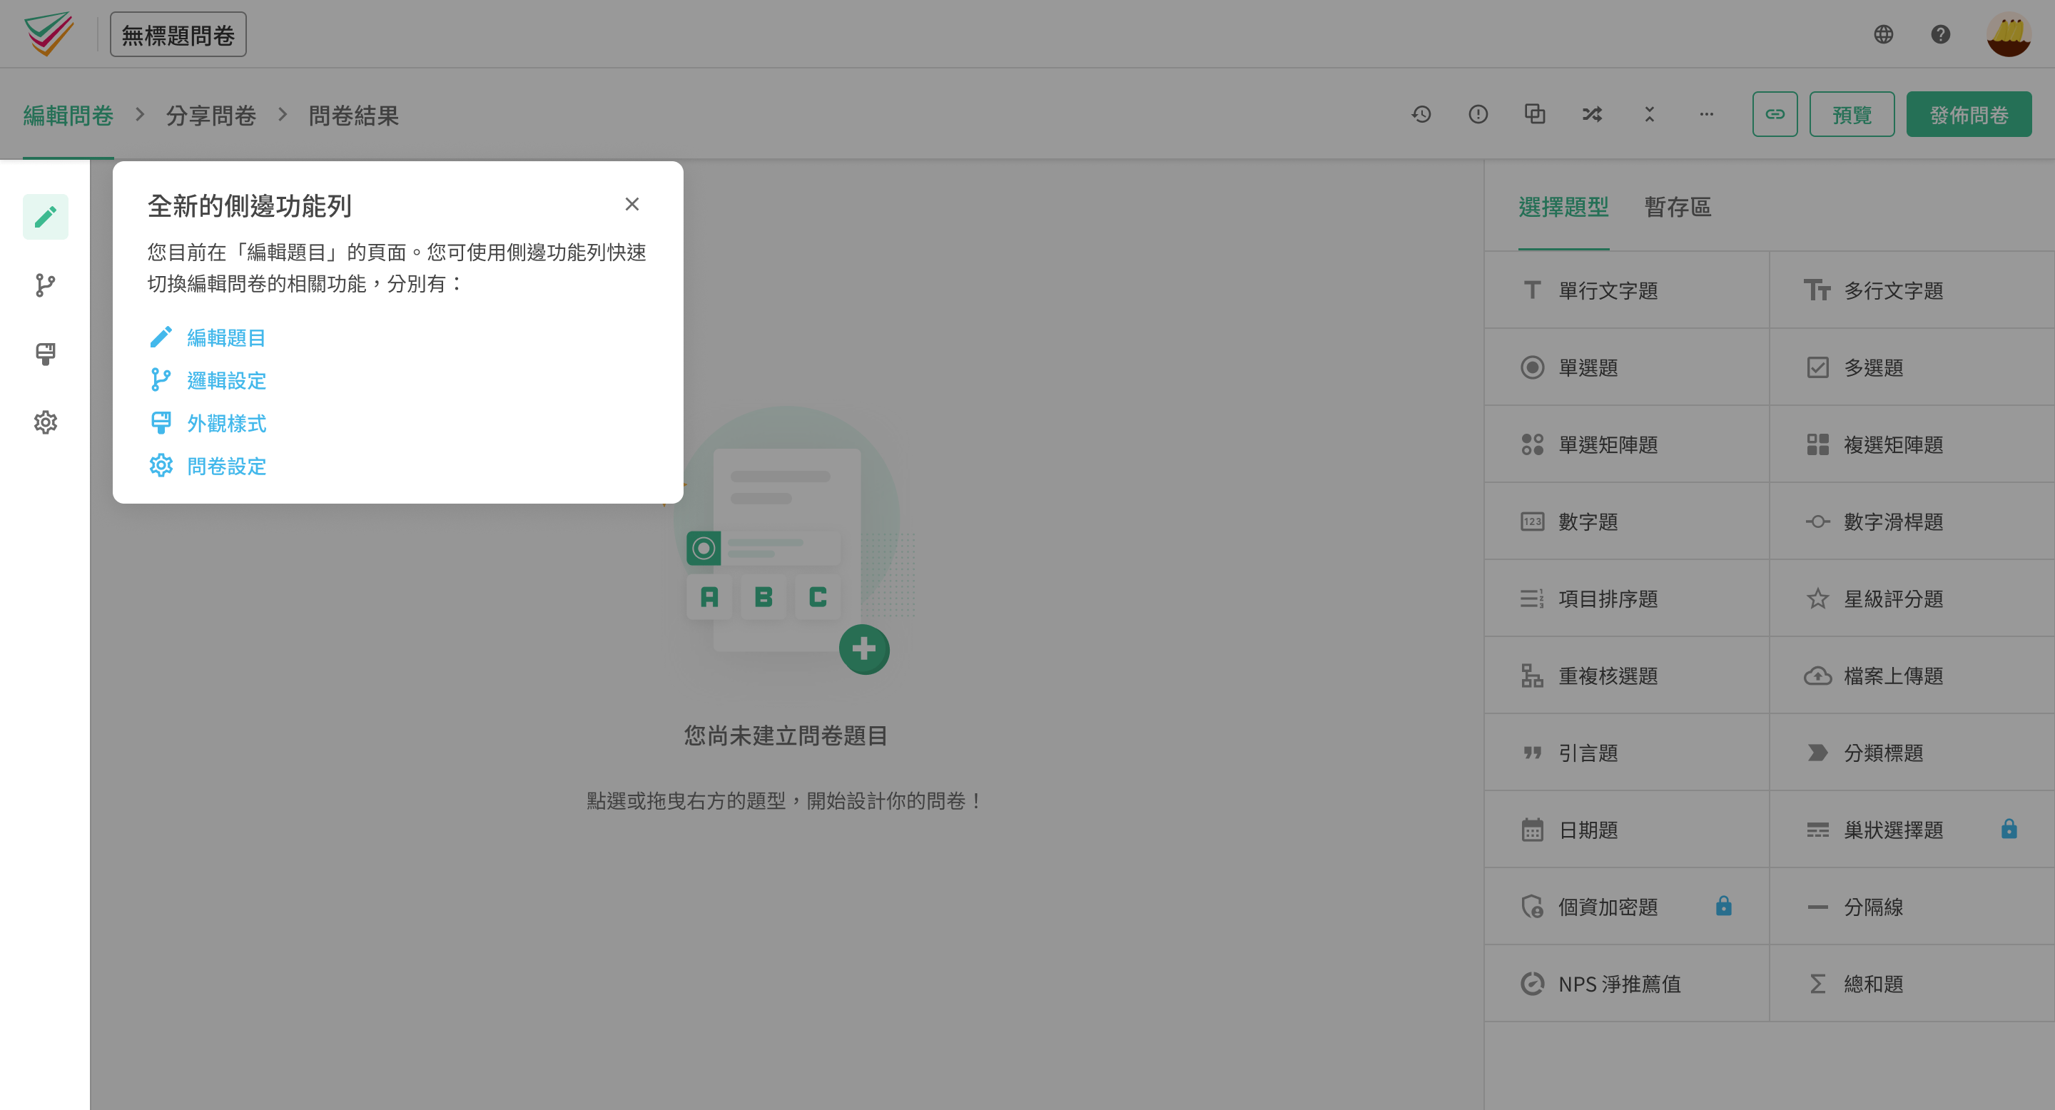The height and width of the screenshot is (1110, 2055).
Task: Add a 總和題 question
Action: tap(1912, 984)
